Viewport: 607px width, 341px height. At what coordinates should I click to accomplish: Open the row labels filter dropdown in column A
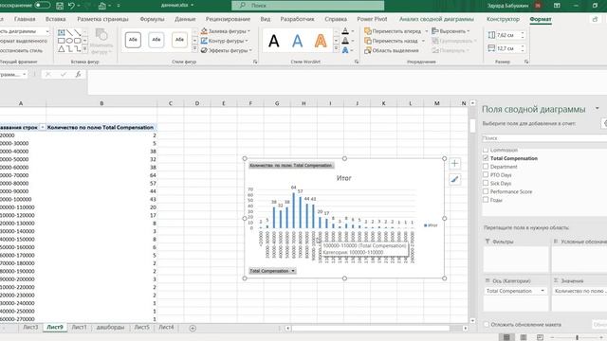click(x=43, y=127)
